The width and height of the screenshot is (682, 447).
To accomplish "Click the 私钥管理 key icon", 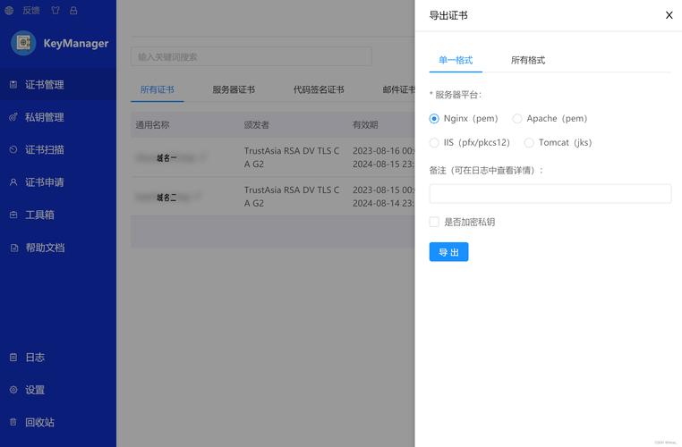I will 13,117.
